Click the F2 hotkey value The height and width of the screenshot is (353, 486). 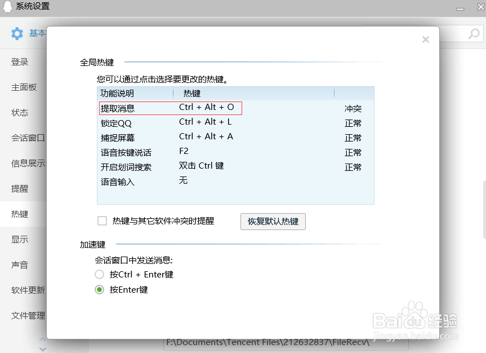[184, 151]
